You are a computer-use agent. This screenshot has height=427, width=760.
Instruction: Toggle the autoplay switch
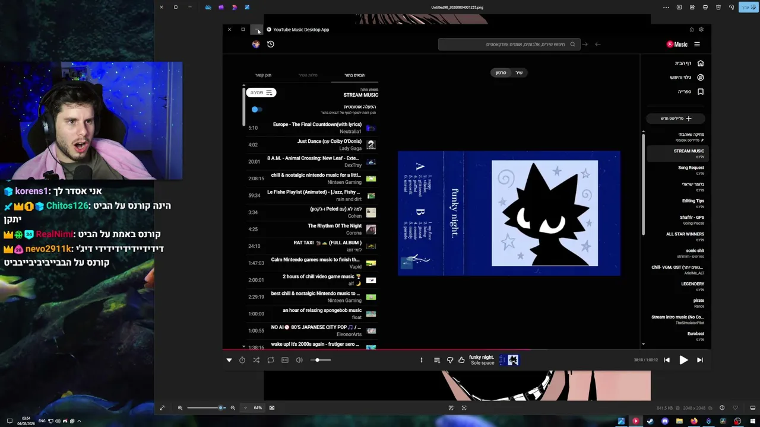[256, 110]
